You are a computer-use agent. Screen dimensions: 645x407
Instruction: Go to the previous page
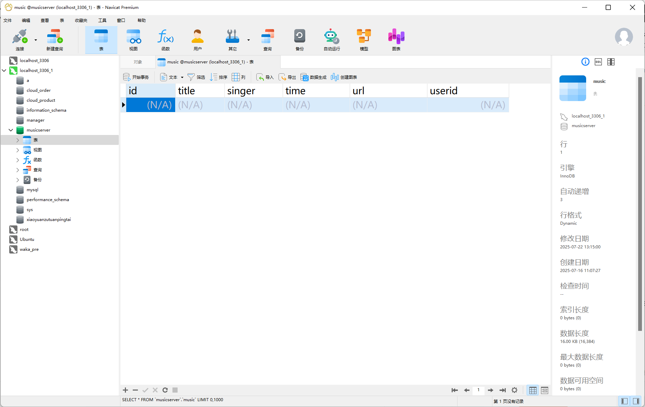coord(467,390)
